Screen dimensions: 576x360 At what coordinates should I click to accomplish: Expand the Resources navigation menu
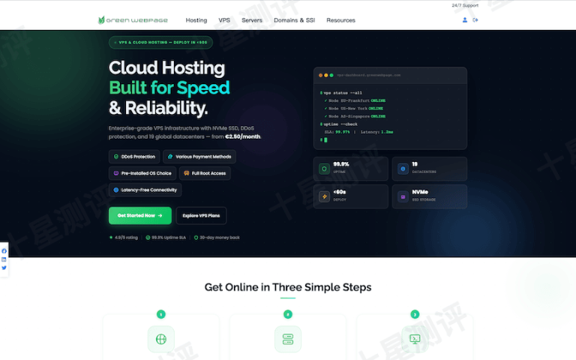[340, 20]
